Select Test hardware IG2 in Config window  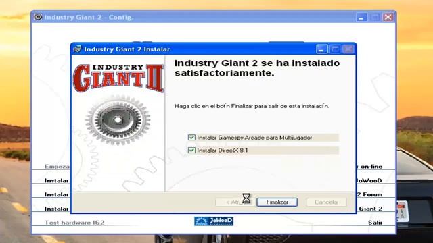point(74,223)
